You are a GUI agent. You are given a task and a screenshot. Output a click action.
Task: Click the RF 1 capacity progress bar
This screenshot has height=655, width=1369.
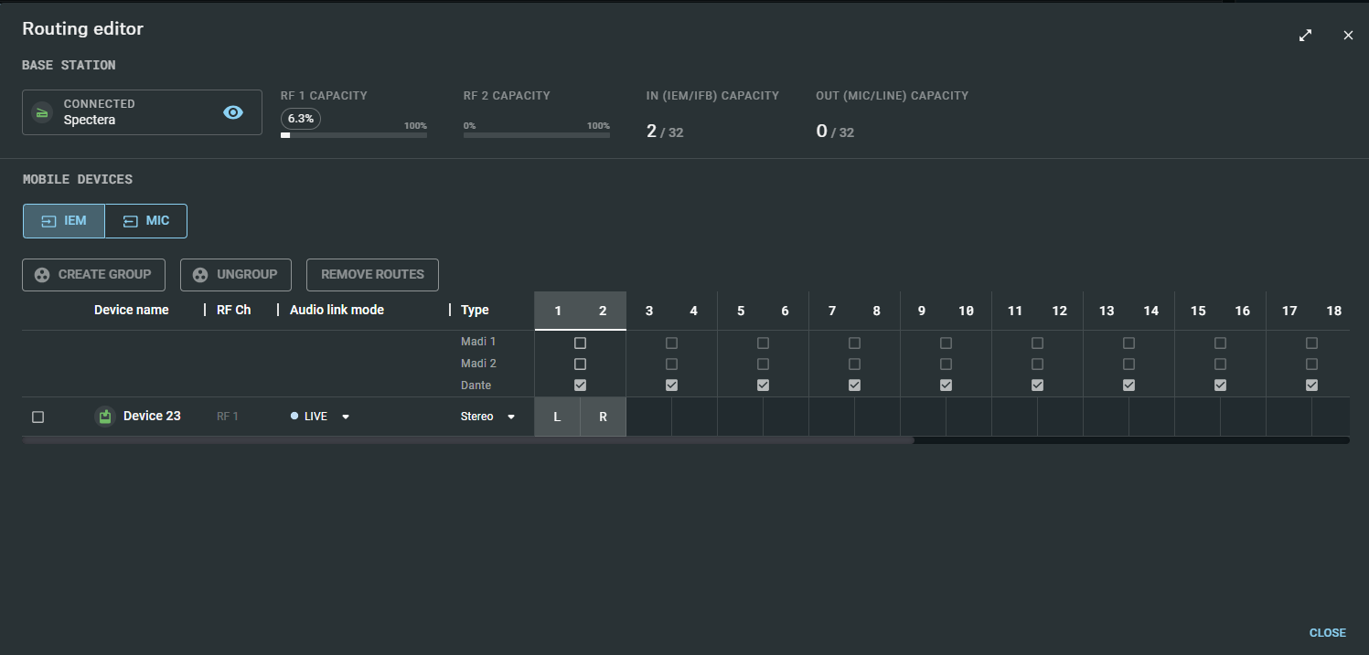point(354,134)
